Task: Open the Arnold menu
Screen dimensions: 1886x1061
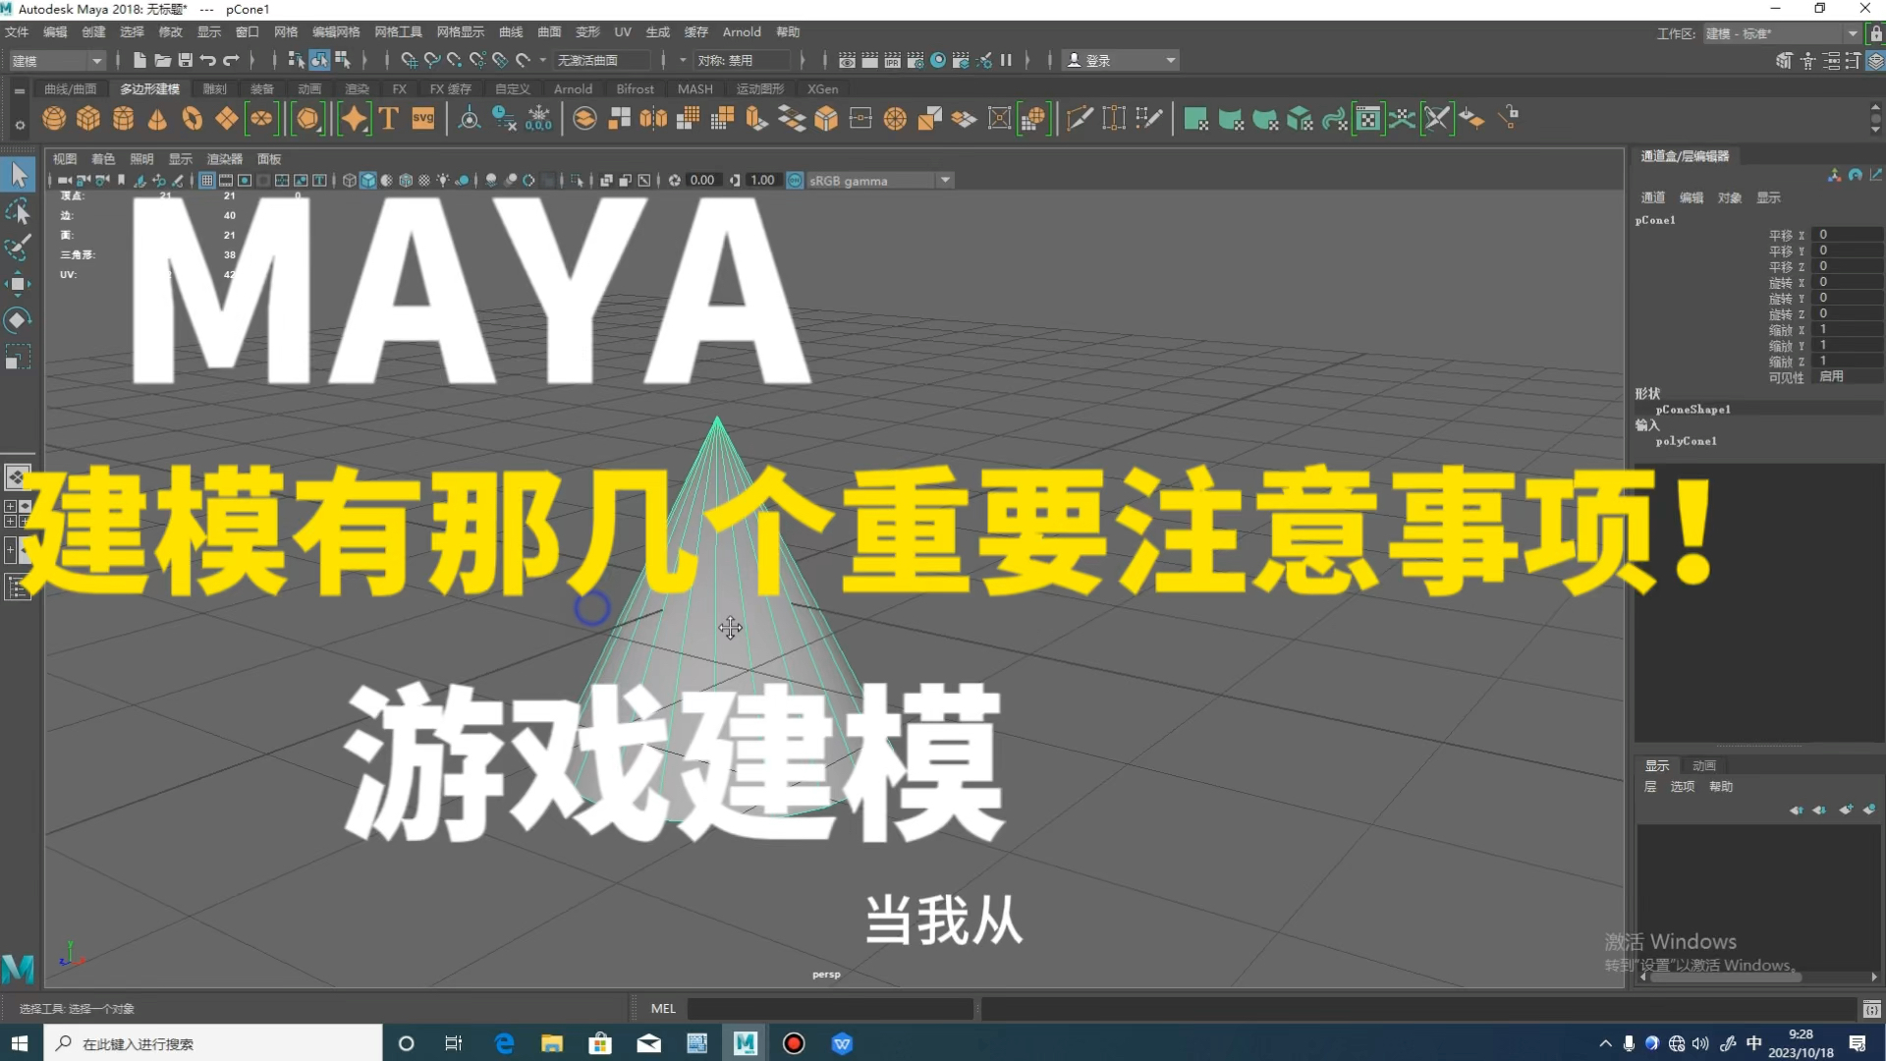Action: (742, 31)
